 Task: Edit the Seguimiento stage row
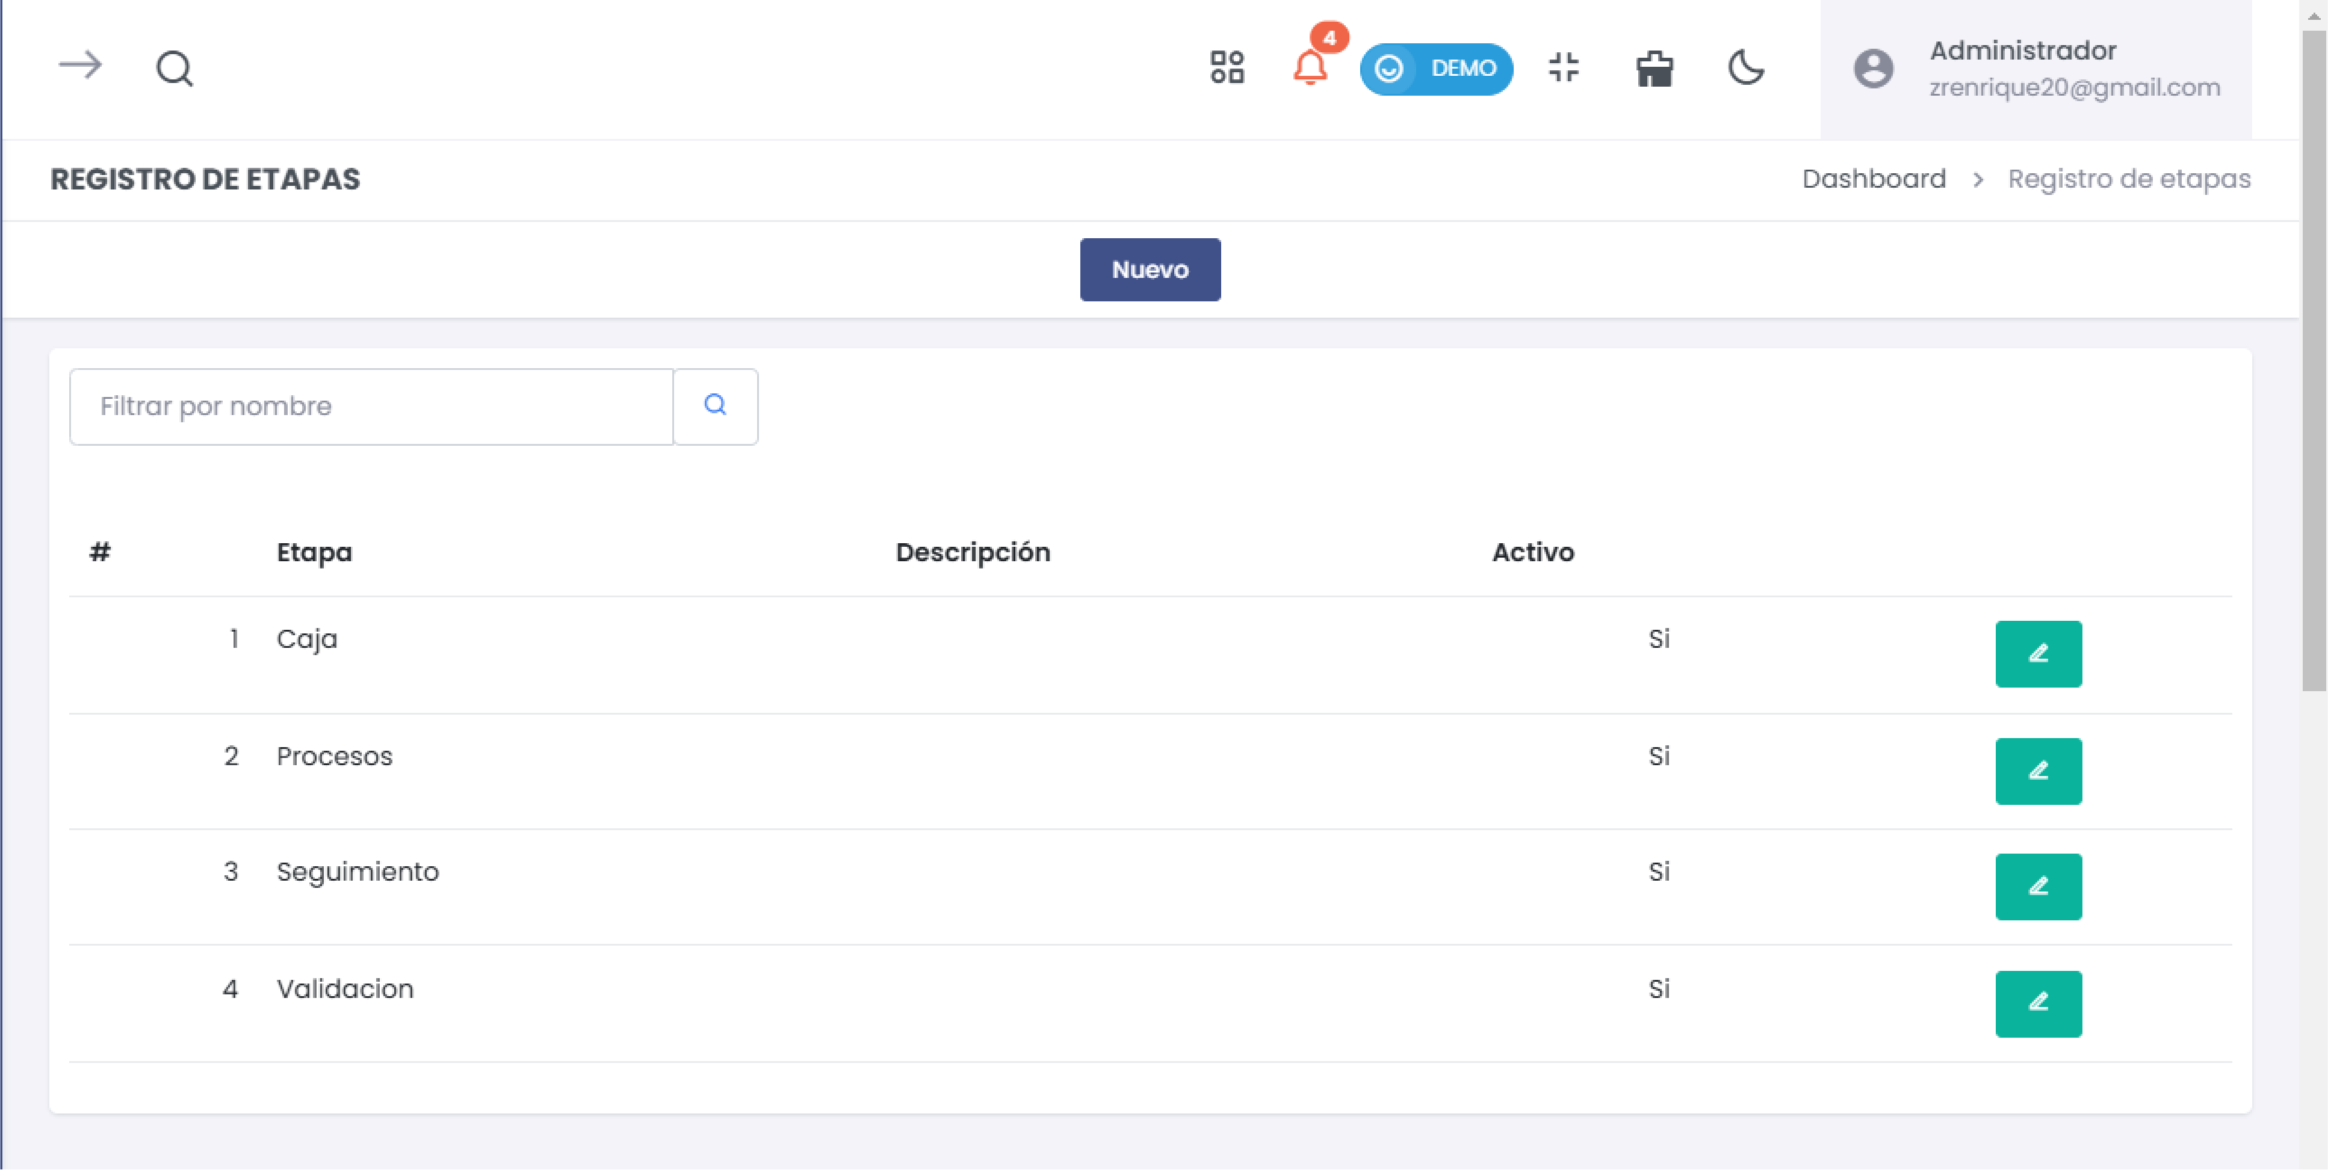pos(2038,886)
